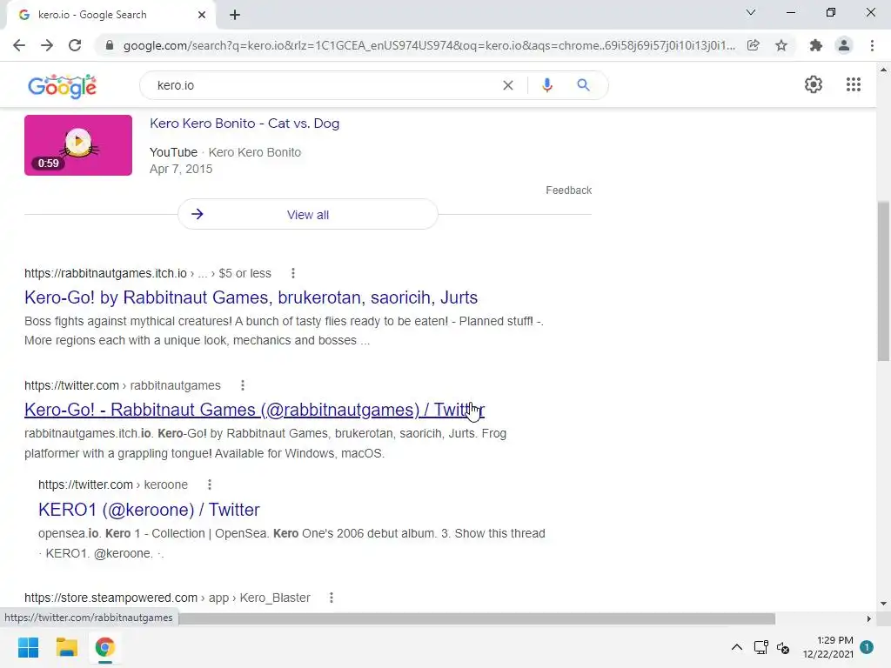Click the padlock site info icon

pyautogui.click(x=110, y=45)
